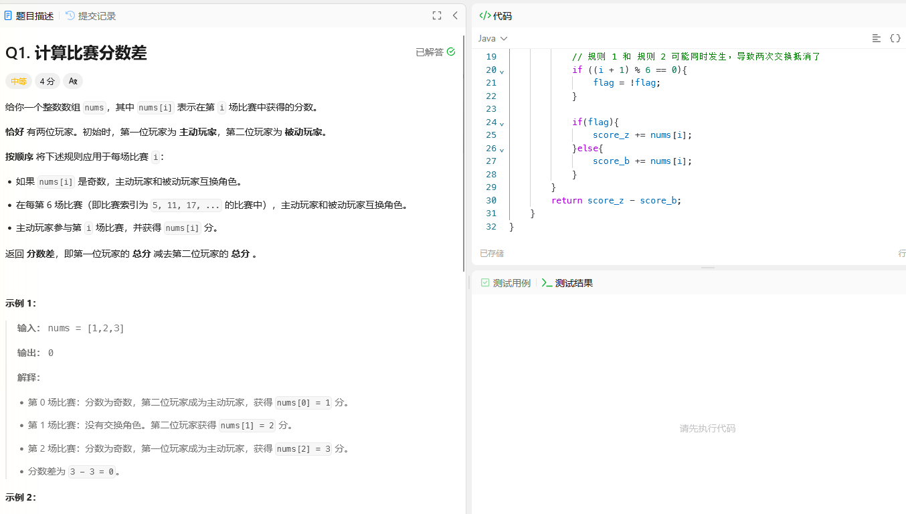Click the 4 分 score tag

coord(47,81)
